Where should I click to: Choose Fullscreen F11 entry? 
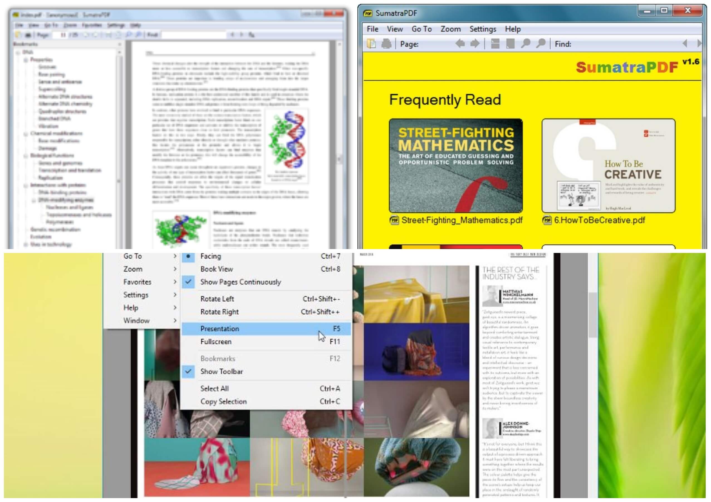point(266,342)
